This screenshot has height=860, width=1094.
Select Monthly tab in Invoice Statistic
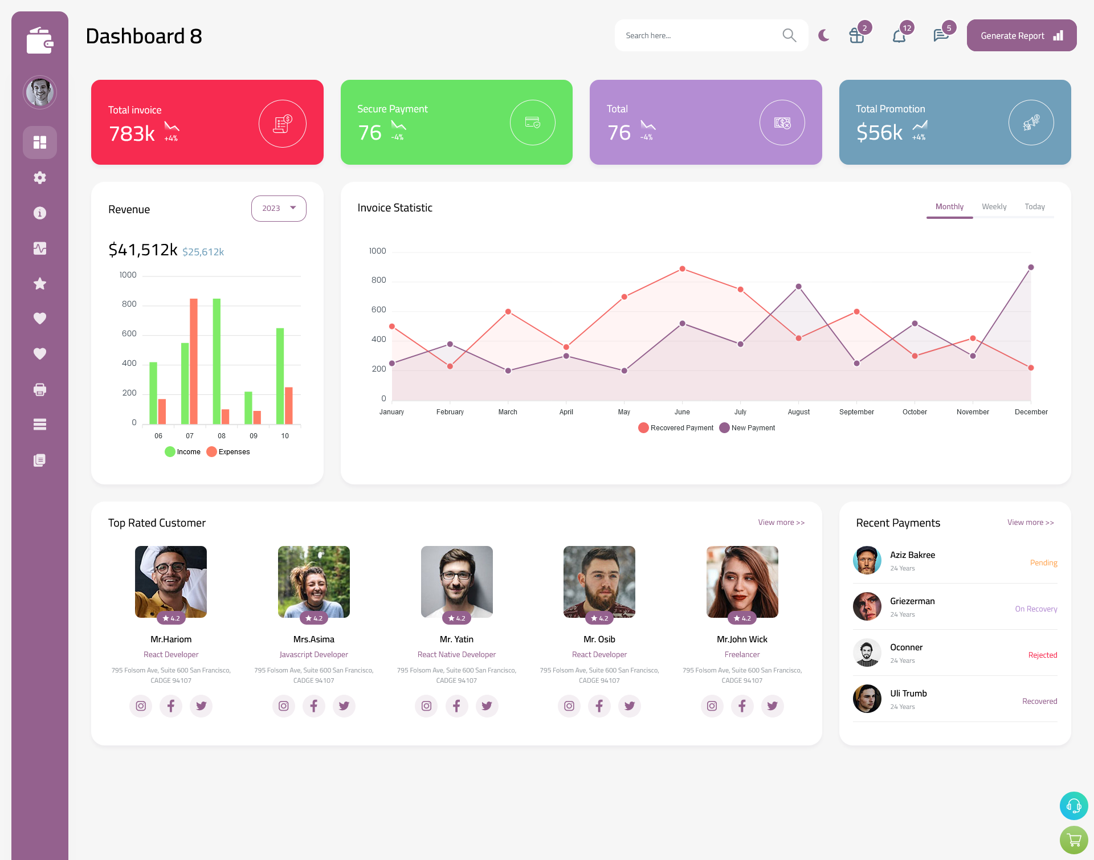(x=948, y=205)
